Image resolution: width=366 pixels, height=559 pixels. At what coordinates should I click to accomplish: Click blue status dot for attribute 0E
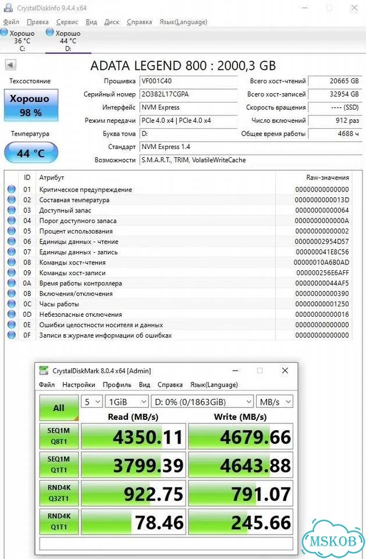tap(12, 325)
